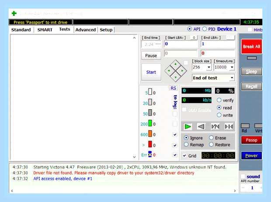
Task: Click the orange 600 ms block swatch
Action: click(x=150, y=134)
